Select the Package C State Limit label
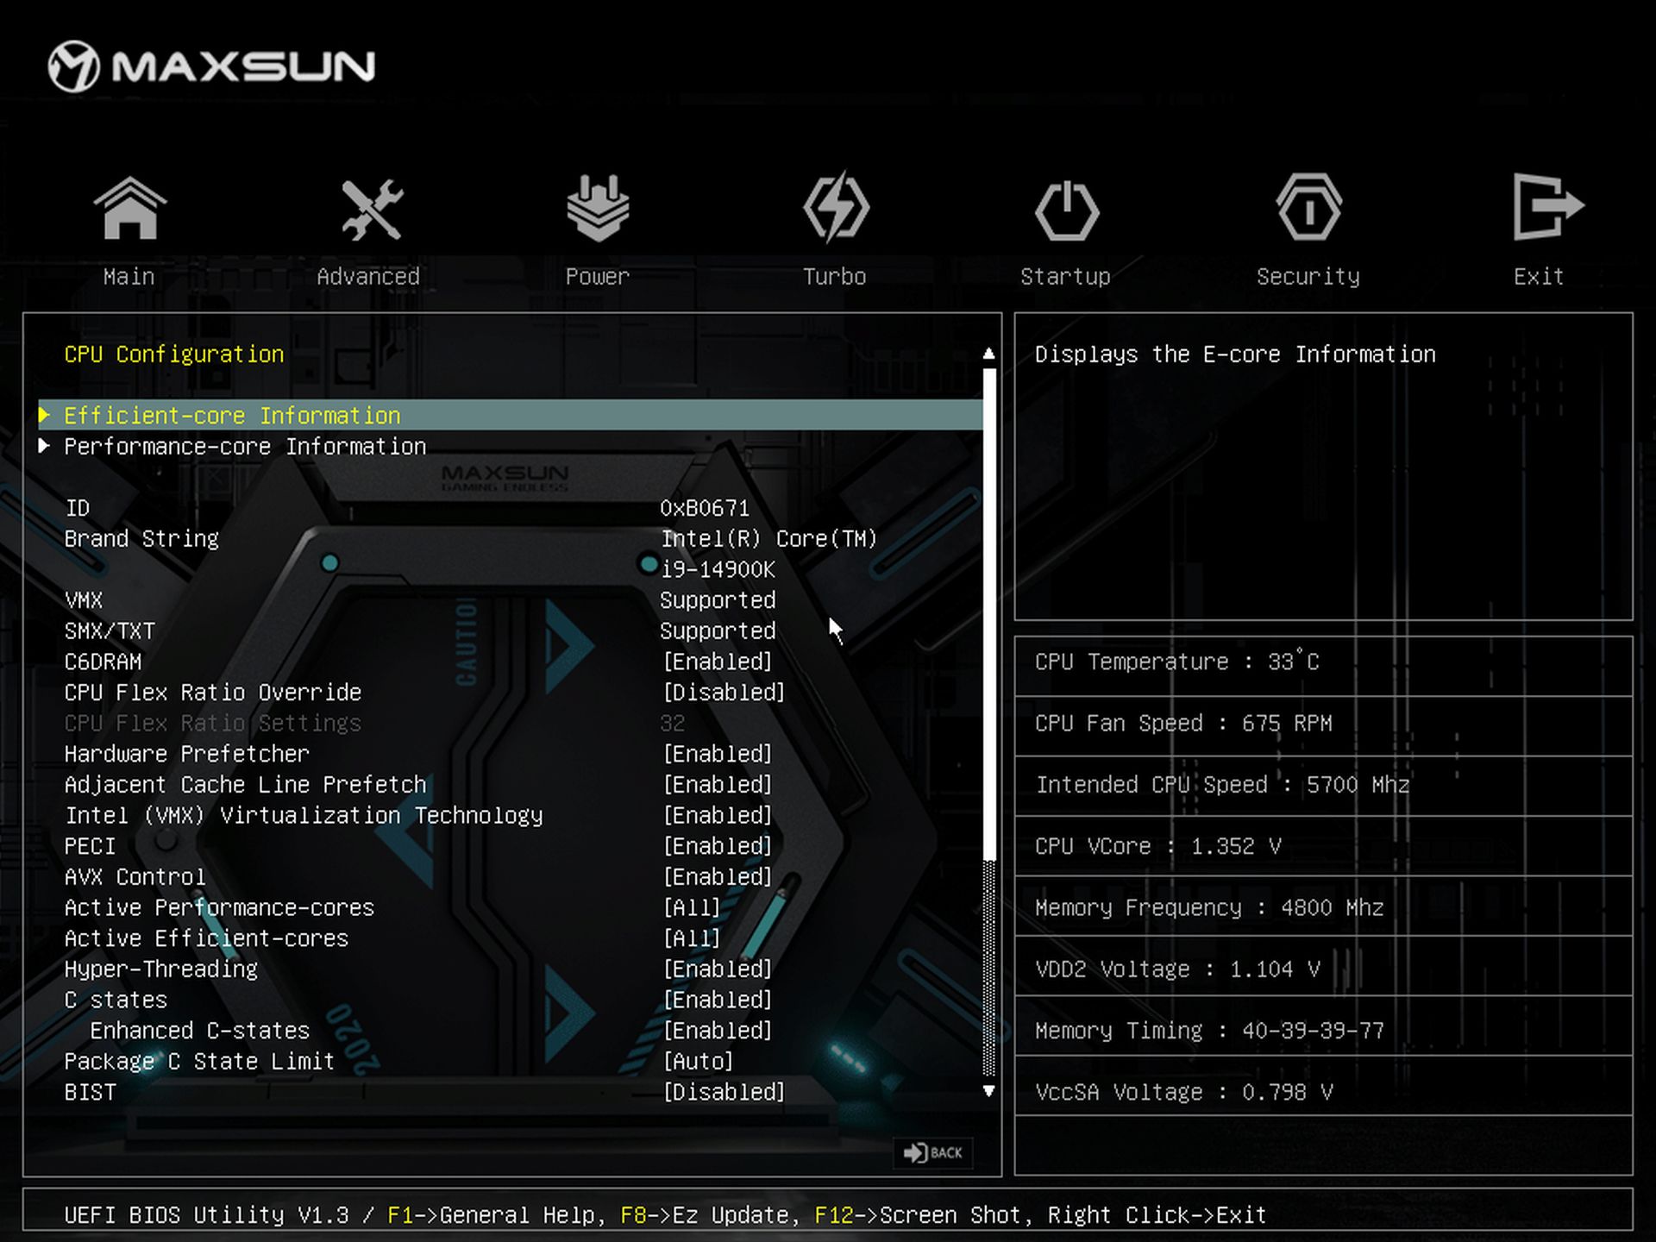Viewport: 1656px width, 1242px height. (199, 1062)
